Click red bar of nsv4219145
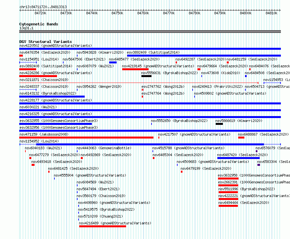This screenshot has height=239, width=290. [135, 69]
